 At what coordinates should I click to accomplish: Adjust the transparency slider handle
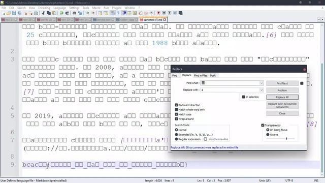tap(286, 138)
